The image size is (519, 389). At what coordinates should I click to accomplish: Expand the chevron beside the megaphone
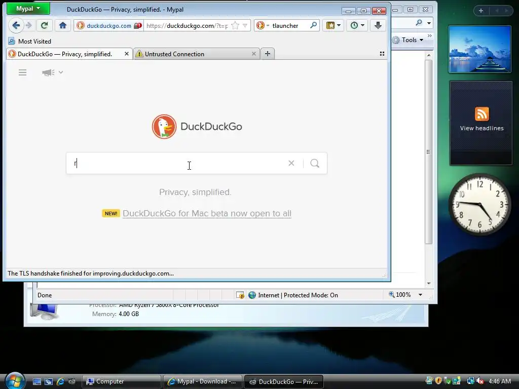[x=61, y=72]
